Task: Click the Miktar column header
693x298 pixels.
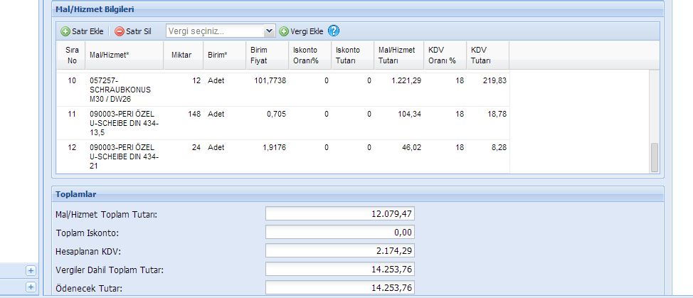Action: 182,55
